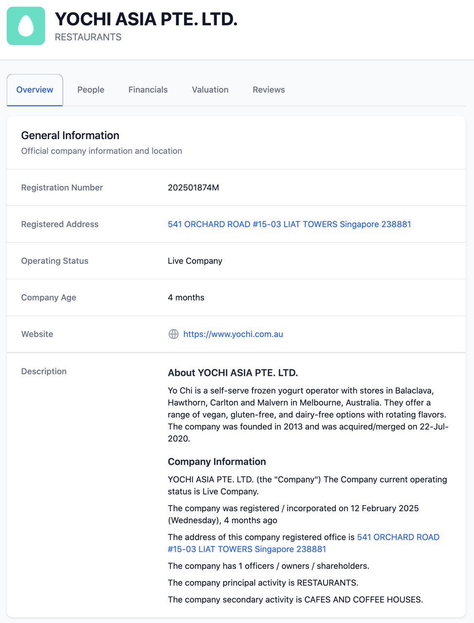This screenshot has height=623, width=474.
Task: Open the Financials tab
Action: pyautogui.click(x=148, y=90)
